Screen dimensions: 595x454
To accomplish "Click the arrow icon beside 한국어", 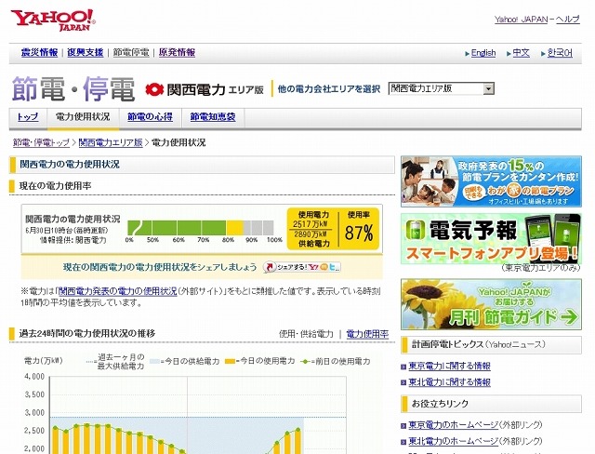I will pyautogui.click(x=543, y=54).
